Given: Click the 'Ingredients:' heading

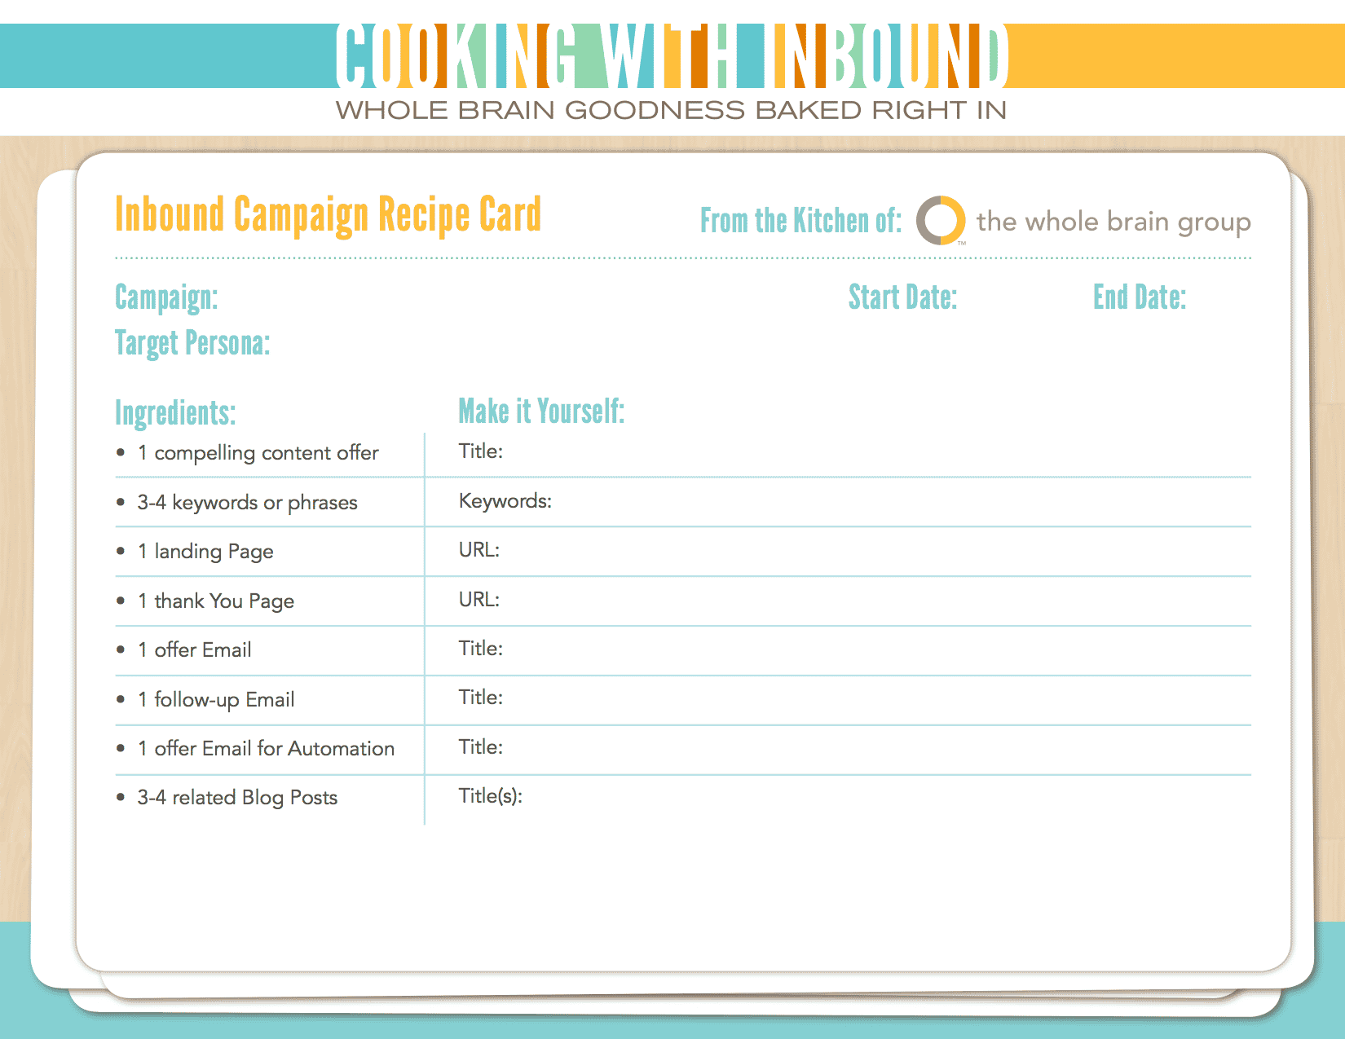Looking at the screenshot, I should tap(175, 413).
